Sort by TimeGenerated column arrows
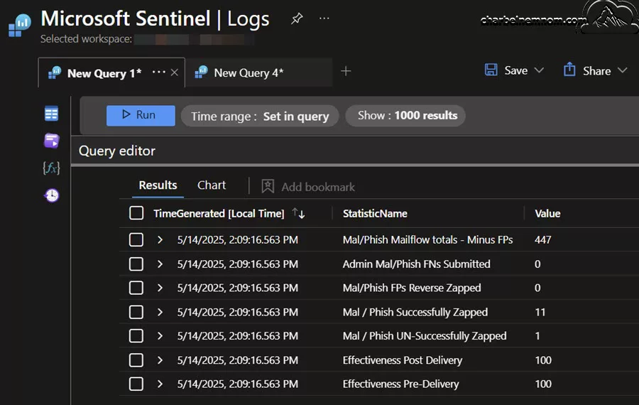 coord(298,213)
